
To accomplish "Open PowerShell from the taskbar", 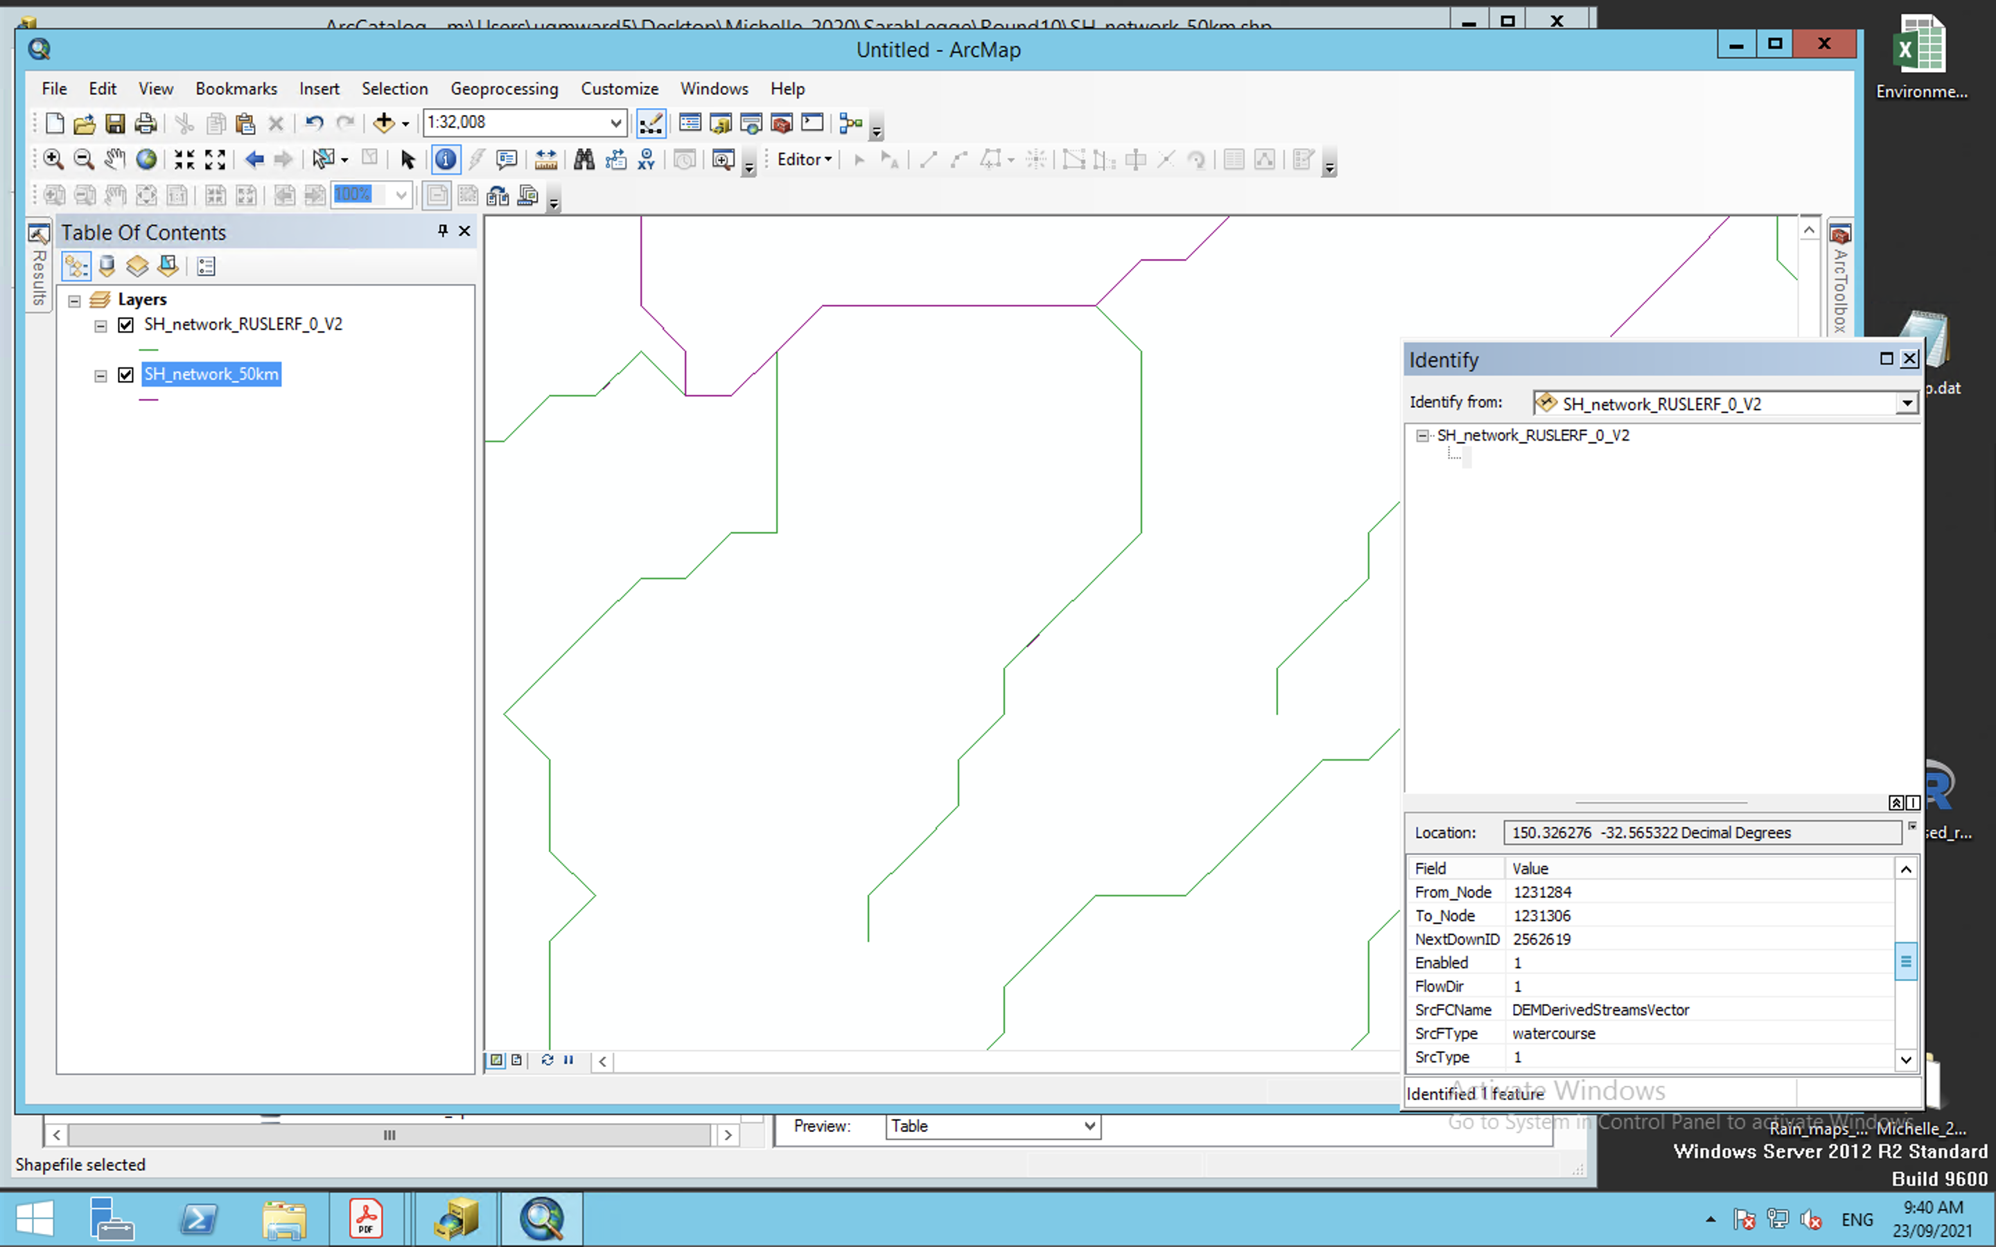I will [199, 1219].
